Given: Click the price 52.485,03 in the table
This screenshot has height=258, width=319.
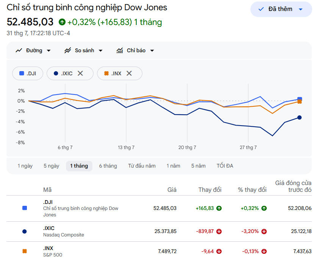Looking at the screenshot, I should [165, 208].
